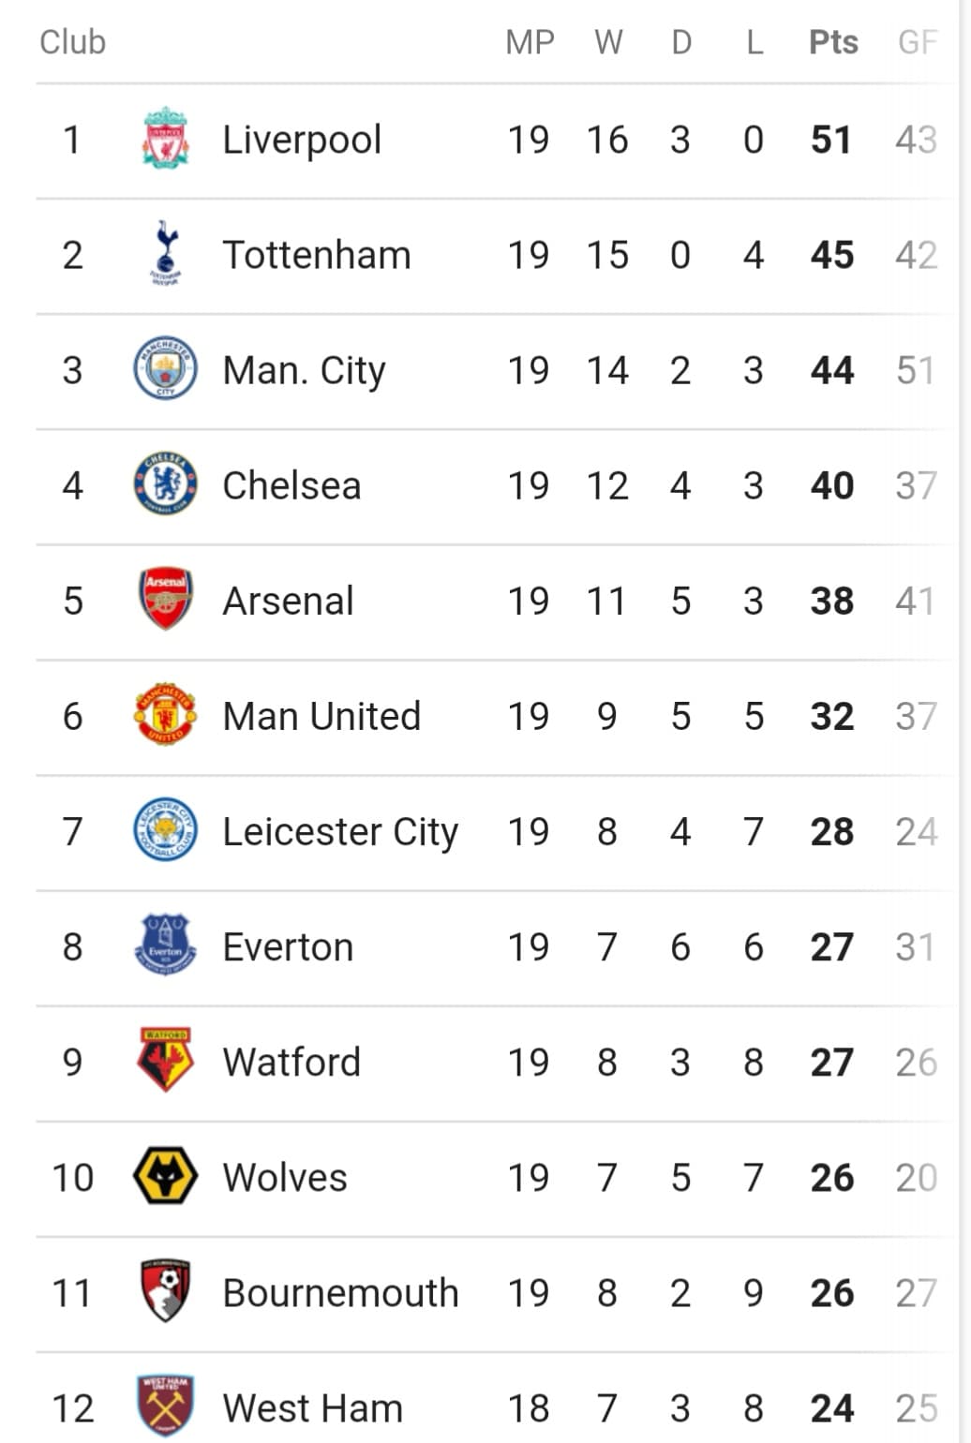Click the Club column header

72,42
